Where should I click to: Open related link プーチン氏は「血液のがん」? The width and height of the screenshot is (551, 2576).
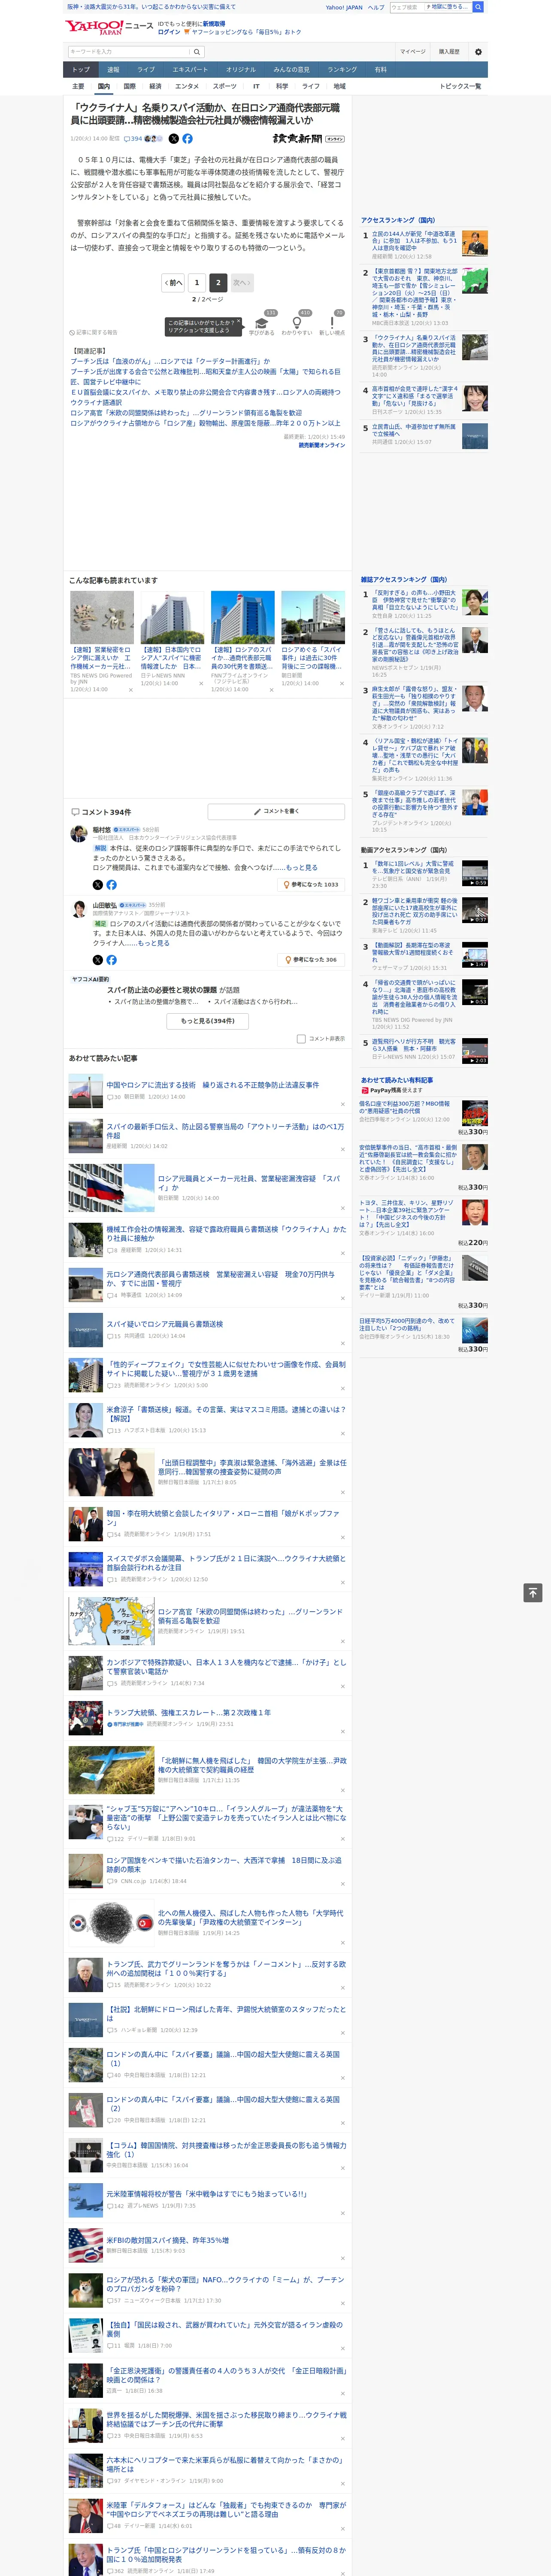(170, 362)
